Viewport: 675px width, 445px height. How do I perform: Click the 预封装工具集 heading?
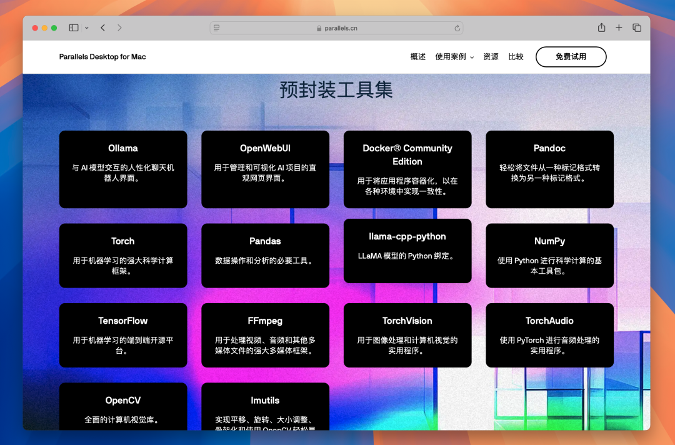336,90
